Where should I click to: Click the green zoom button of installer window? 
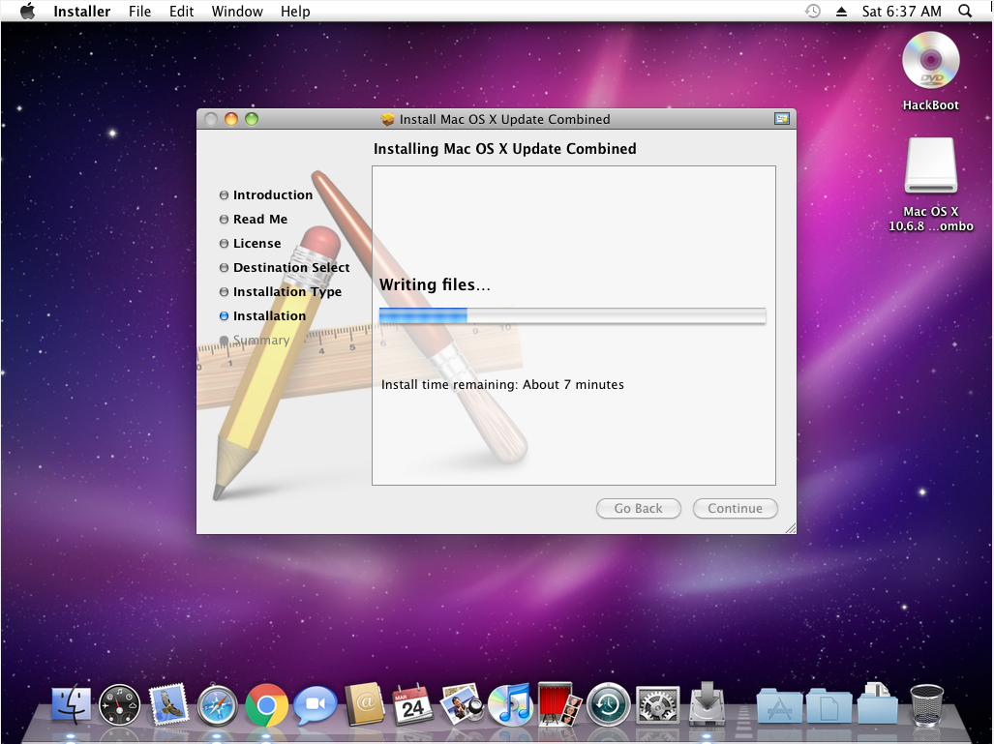(252, 119)
